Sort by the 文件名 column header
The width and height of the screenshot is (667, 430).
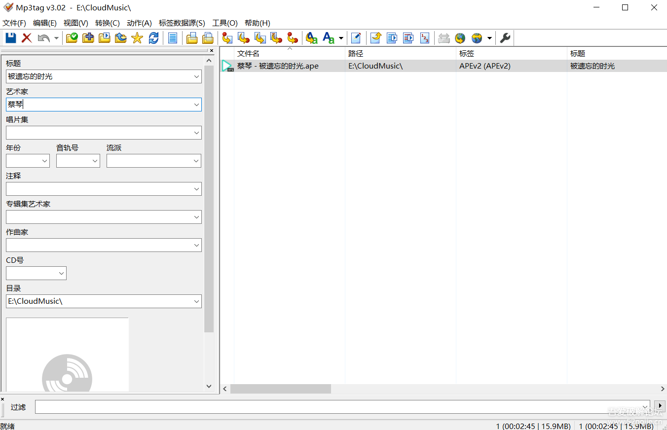click(290, 53)
